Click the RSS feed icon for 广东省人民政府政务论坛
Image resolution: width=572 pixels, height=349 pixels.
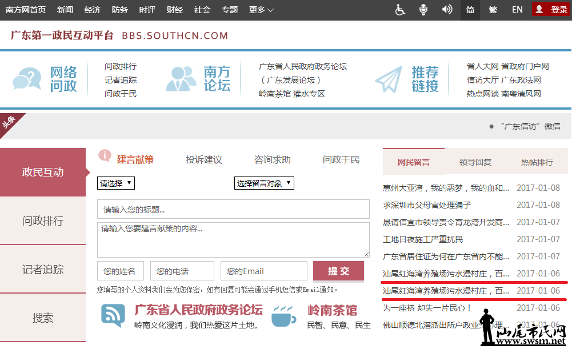coord(113,316)
